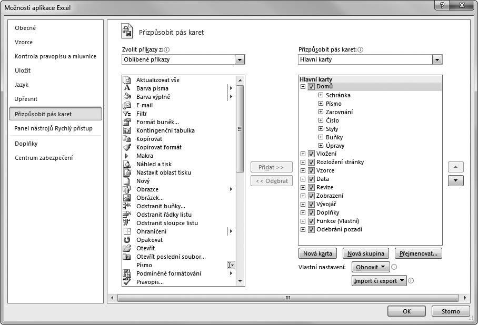Expand the Styly group
This screenshot has width=478, height=325.
pos(321,128)
